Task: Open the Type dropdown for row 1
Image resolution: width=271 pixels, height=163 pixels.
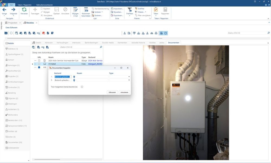Action: coord(129,77)
